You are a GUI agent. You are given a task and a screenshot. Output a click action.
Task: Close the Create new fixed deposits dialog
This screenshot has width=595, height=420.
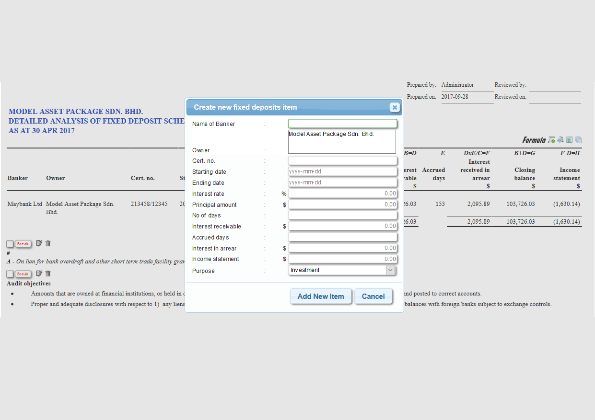pos(395,107)
